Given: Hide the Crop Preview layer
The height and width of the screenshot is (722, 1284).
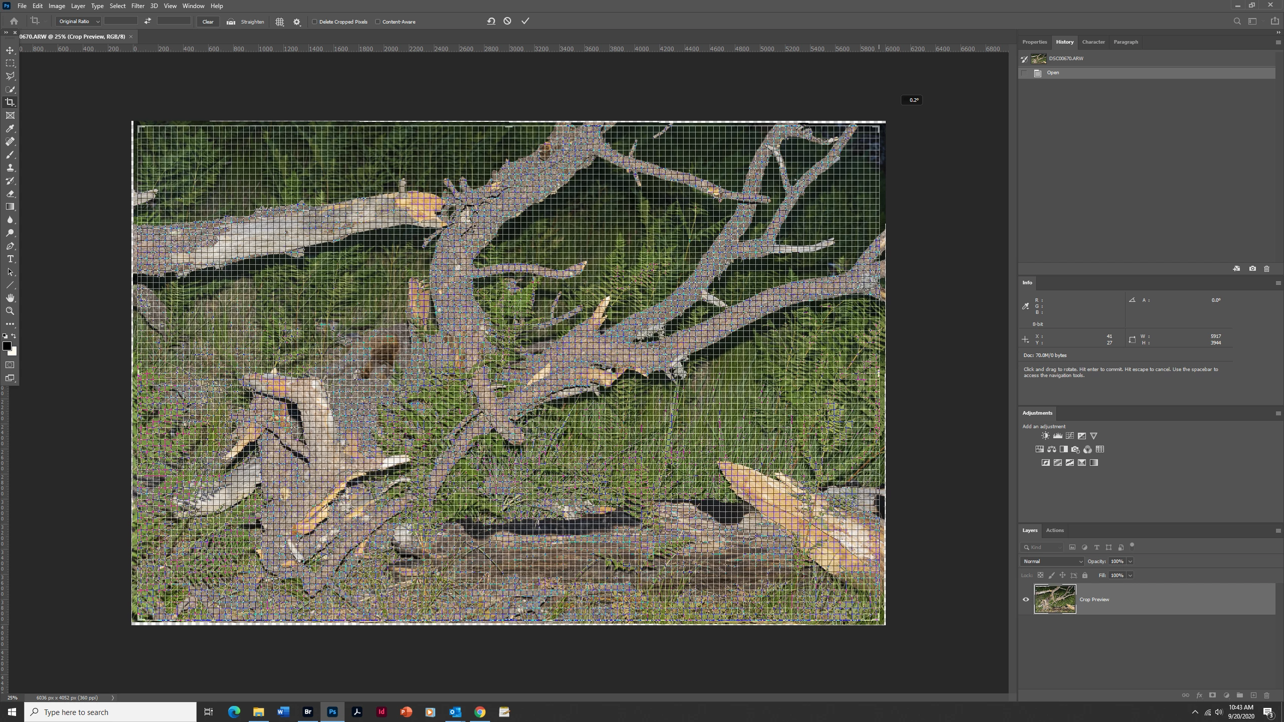Looking at the screenshot, I should pos(1026,600).
